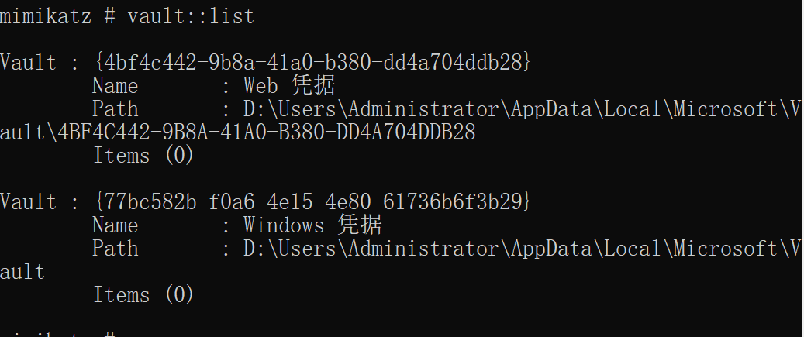Click the first 'Vault :' label

click(x=40, y=63)
